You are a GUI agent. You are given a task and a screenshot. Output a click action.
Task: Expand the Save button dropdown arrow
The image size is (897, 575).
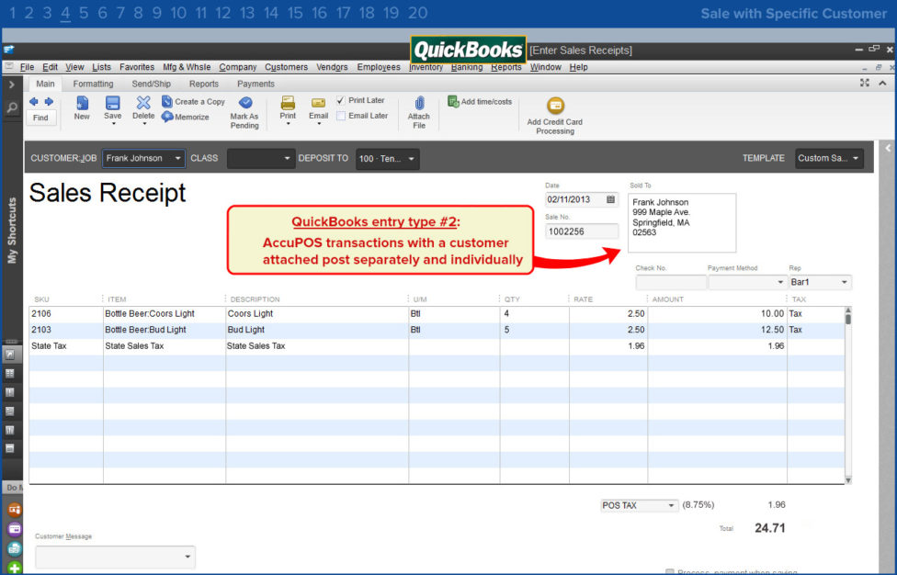113,124
